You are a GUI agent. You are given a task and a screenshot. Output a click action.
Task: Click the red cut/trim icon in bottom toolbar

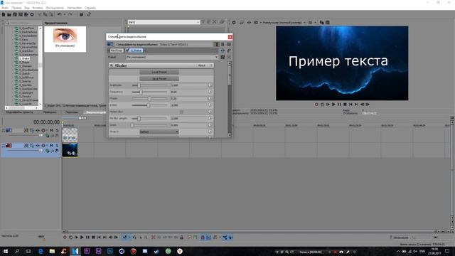click(154, 238)
